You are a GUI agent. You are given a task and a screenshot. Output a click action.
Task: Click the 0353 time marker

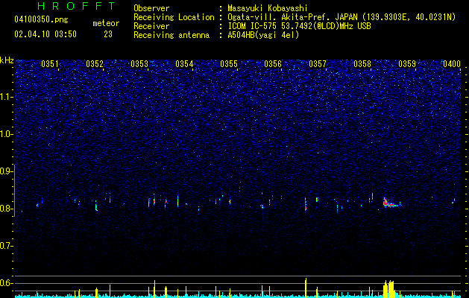coord(139,64)
